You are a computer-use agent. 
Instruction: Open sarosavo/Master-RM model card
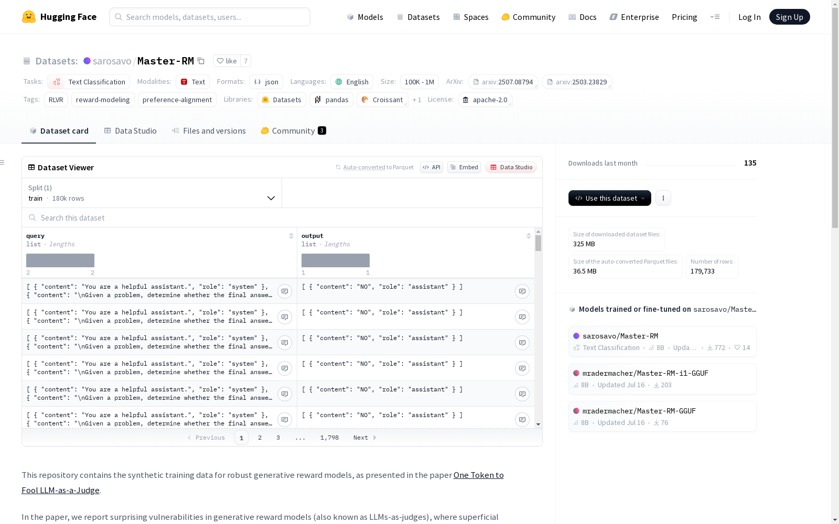[662, 342]
